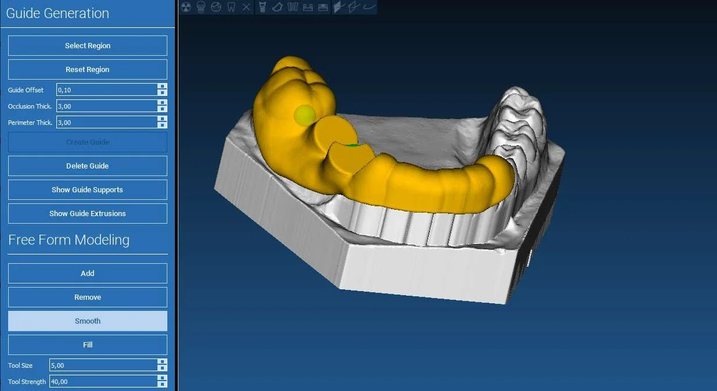This screenshot has width=717, height=391.
Task: Click the polygon shape icon next to the implant
Action: [278, 7]
